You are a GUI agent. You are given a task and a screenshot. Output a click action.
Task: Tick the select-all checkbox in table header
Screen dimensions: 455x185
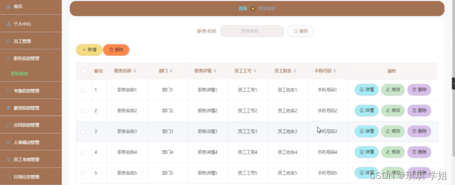pos(83,71)
